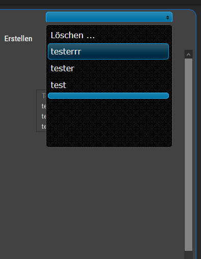
Task: Click the light gray vertical scrollbar thumb
Action: [188, 155]
